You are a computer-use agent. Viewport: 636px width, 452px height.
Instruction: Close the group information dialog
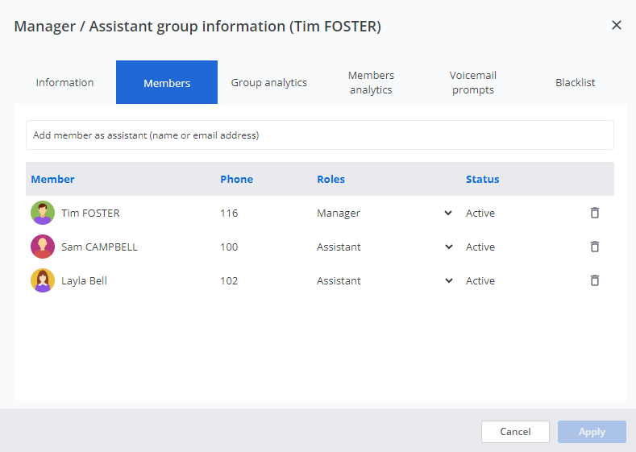point(617,26)
